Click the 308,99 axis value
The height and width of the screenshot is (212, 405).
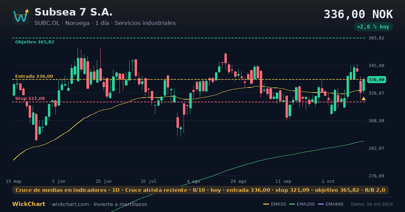pos(376,121)
